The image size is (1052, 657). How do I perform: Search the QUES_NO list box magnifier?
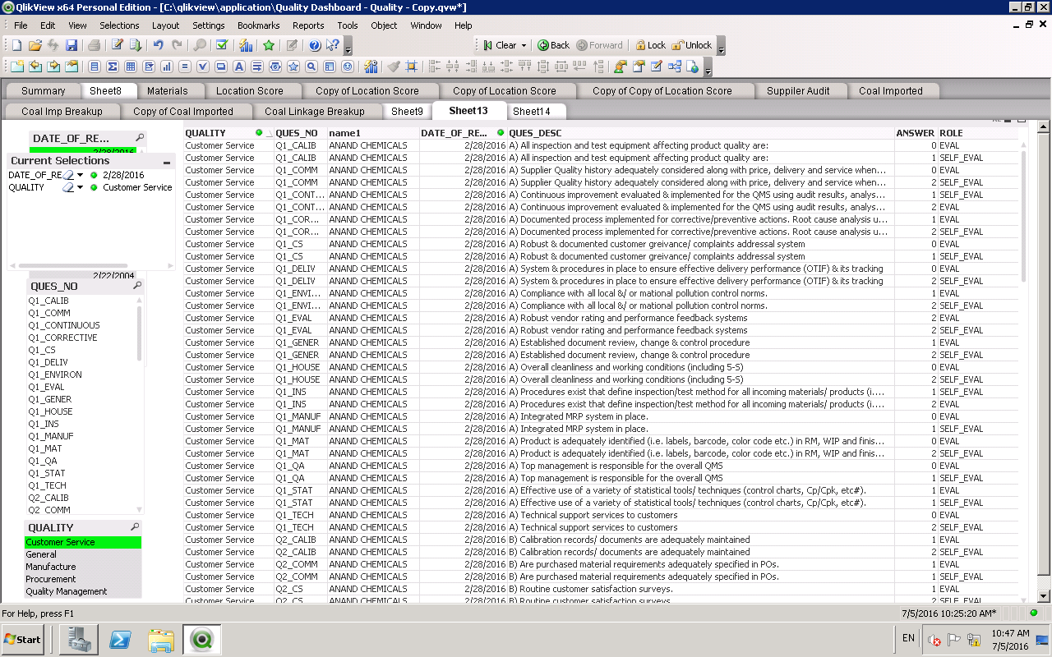(137, 286)
